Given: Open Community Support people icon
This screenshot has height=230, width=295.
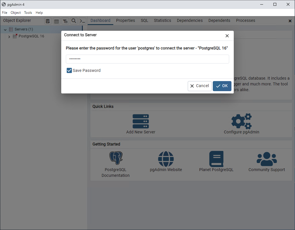Looking at the screenshot, I should 267,159.
